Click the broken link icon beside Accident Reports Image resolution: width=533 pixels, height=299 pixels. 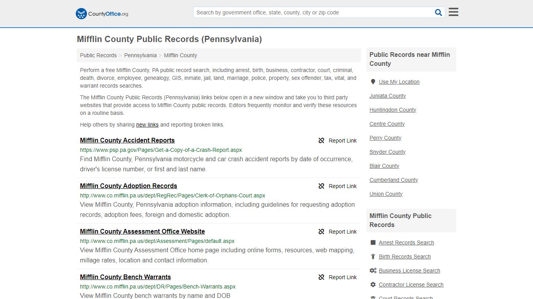322,141
